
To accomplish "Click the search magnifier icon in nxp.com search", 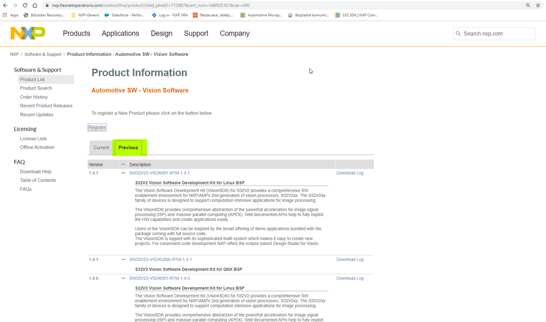I will [x=458, y=33].
